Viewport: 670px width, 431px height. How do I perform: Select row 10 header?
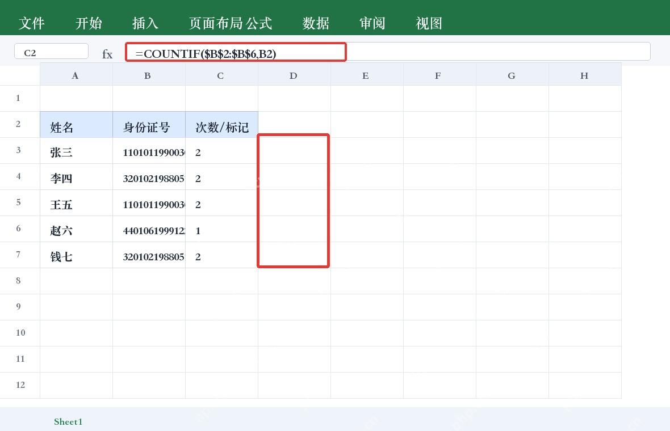20,332
